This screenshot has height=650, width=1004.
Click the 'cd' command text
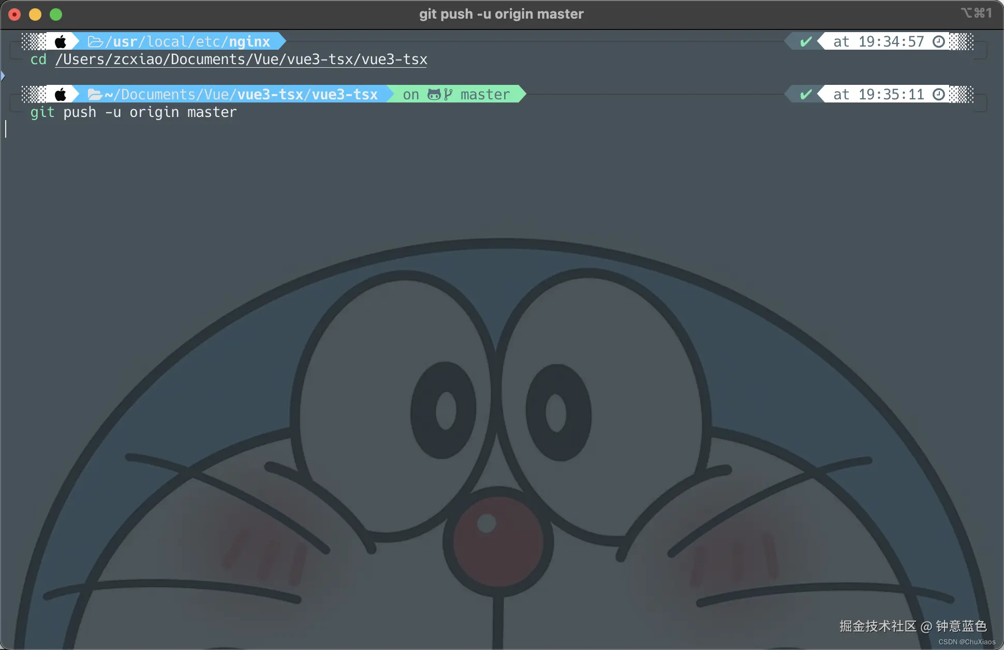pos(38,60)
